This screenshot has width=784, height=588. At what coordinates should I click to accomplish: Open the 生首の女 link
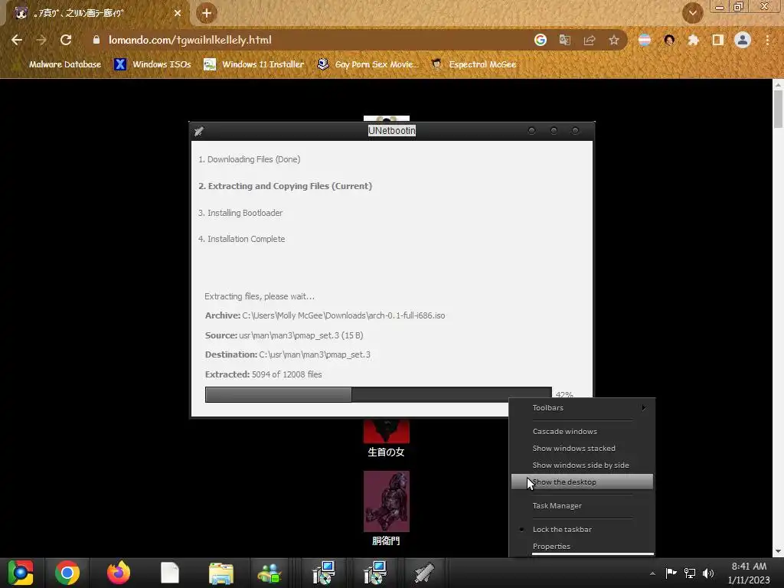(386, 452)
